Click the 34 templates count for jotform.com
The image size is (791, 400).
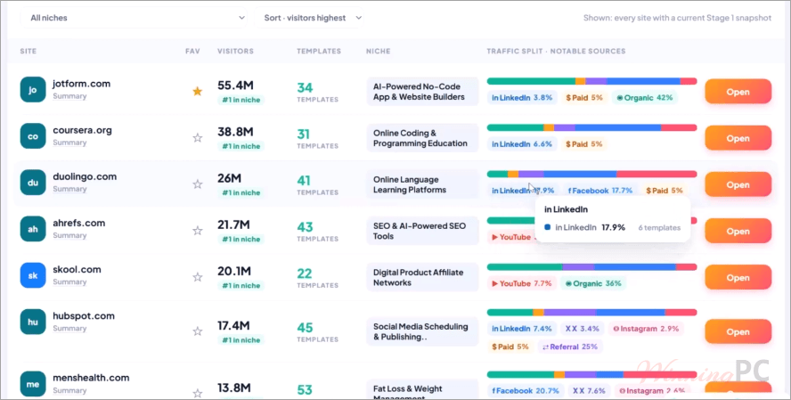[x=305, y=88]
